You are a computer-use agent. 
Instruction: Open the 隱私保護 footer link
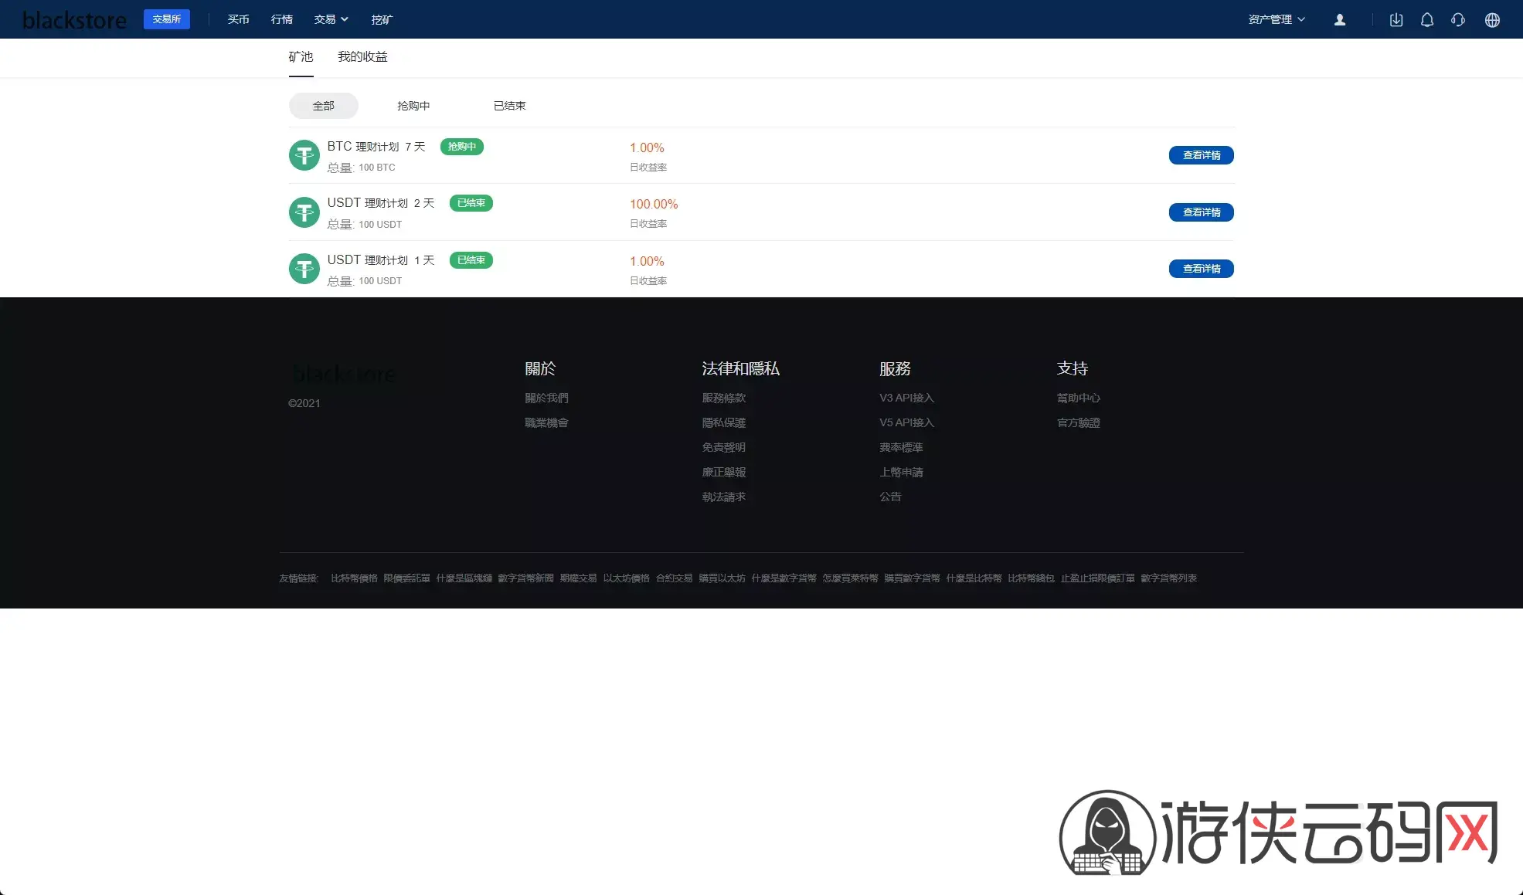click(724, 422)
